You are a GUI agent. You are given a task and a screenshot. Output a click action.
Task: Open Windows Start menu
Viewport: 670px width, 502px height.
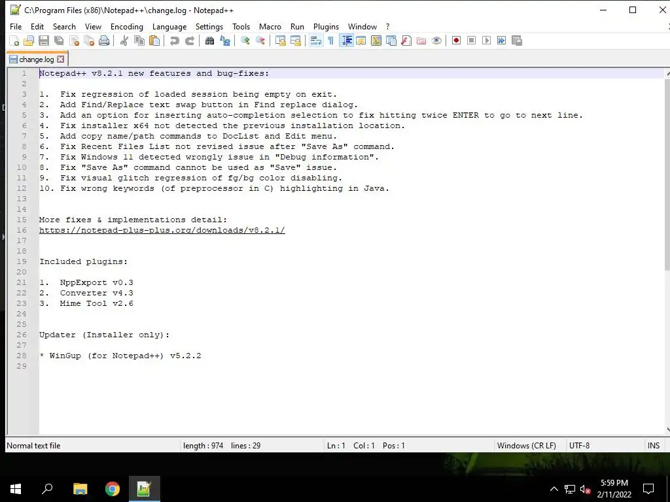click(x=16, y=489)
